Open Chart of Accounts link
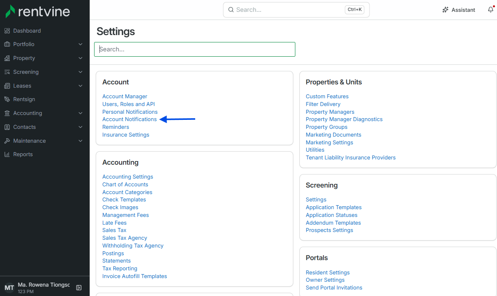Screen dimensions: 497x296 (125, 184)
